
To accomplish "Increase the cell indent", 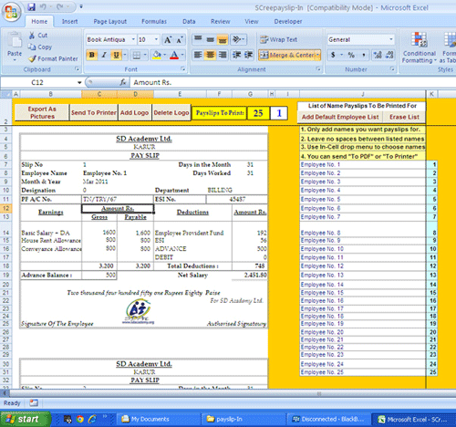I will pos(249,55).
